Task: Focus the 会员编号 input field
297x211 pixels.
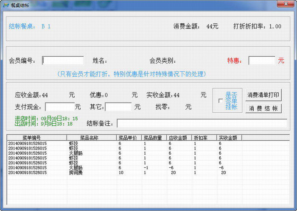Action: (63, 61)
